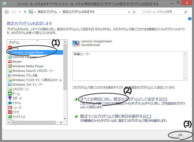
Task: Click すべての項目に対し、既定のプログラムとして設定する link
Action: (124, 99)
